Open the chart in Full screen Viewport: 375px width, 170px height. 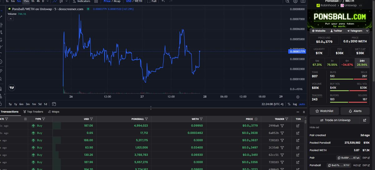[x=152, y=1]
